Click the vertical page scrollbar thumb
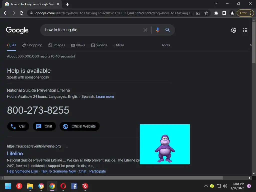The image size is (256, 192). coord(254,42)
